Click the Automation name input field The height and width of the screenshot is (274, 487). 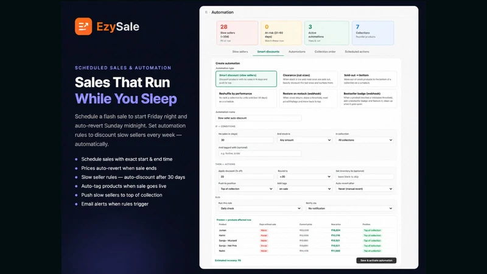(258, 118)
